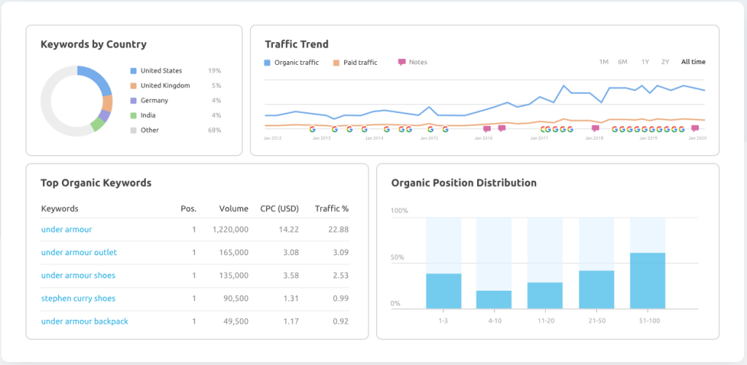
Task: Sort by the Volume column header
Action: click(x=234, y=208)
